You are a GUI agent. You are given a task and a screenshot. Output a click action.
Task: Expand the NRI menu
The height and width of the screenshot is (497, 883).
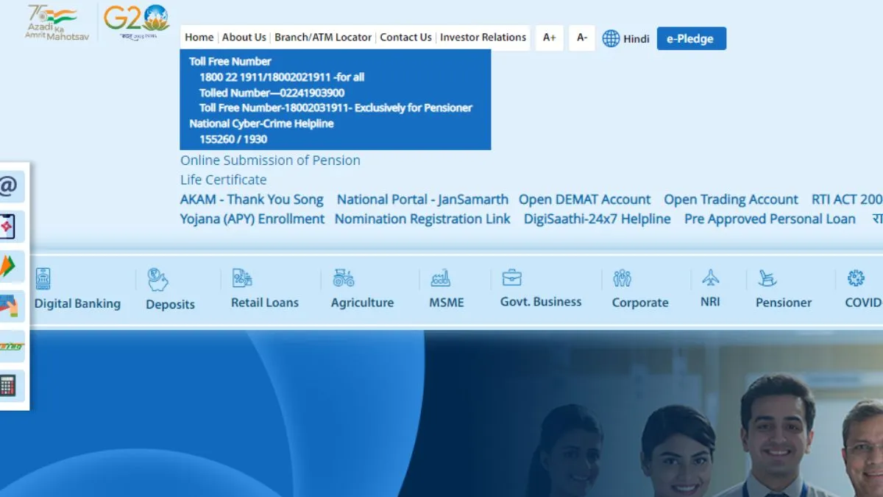coord(710,302)
